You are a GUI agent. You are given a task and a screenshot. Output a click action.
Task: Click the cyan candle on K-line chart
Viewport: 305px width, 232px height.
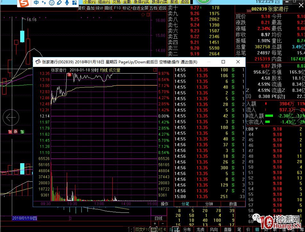(x=22, y=36)
